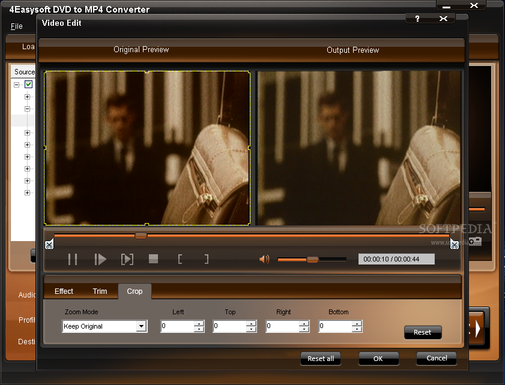Select the Crop tab

coord(135,291)
